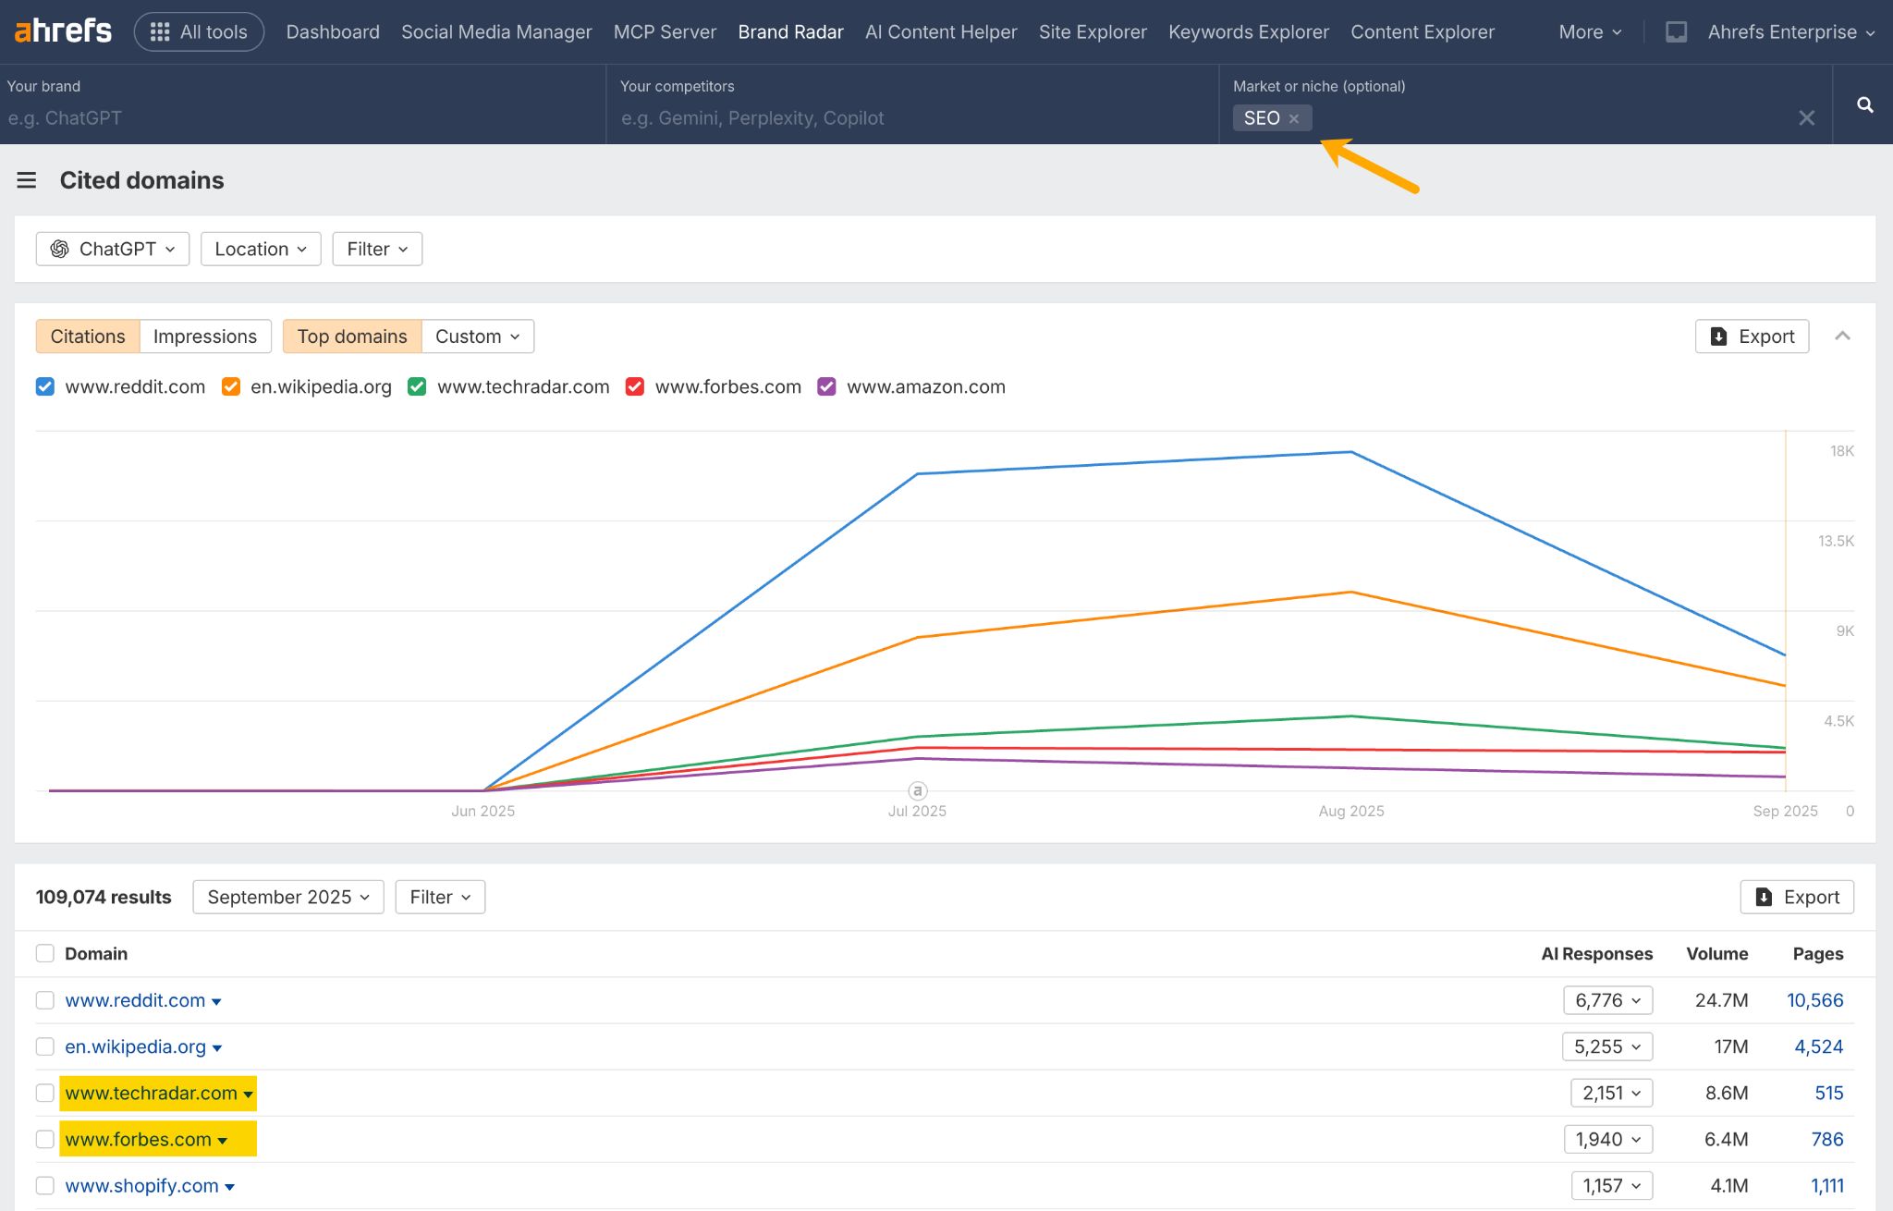This screenshot has width=1893, height=1211.
Task: Open the September 2025 month selector
Action: 287,897
